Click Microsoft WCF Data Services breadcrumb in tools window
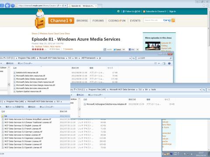Viewport: 210px width, 157px height. 122,89
